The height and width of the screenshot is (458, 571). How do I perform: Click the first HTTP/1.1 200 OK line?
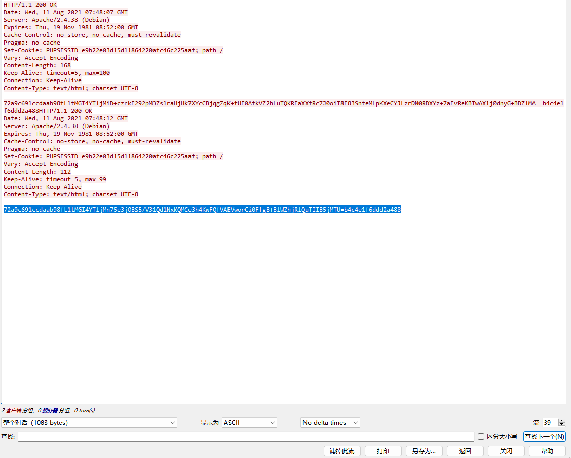(x=30, y=5)
